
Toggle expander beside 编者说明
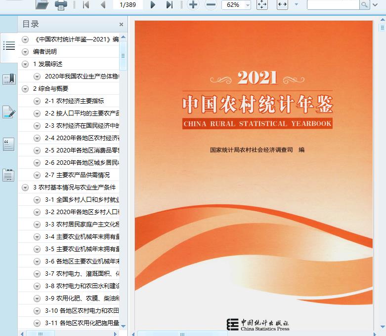tap(25, 52)
